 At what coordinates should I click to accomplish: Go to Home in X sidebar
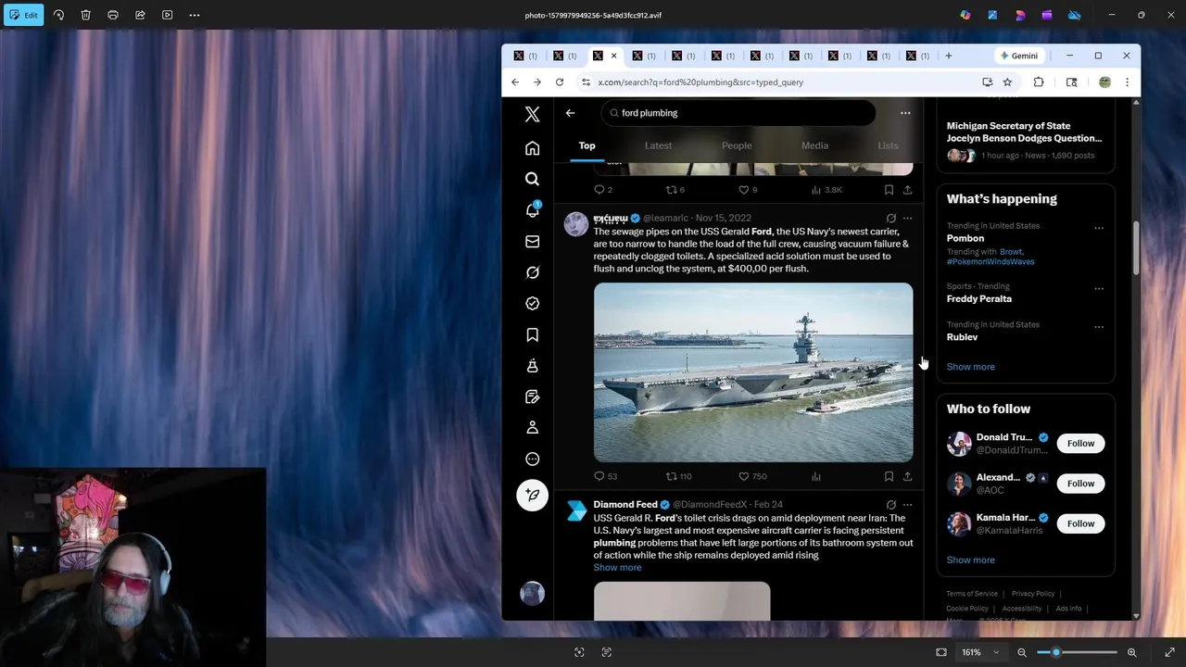(532, 148)
